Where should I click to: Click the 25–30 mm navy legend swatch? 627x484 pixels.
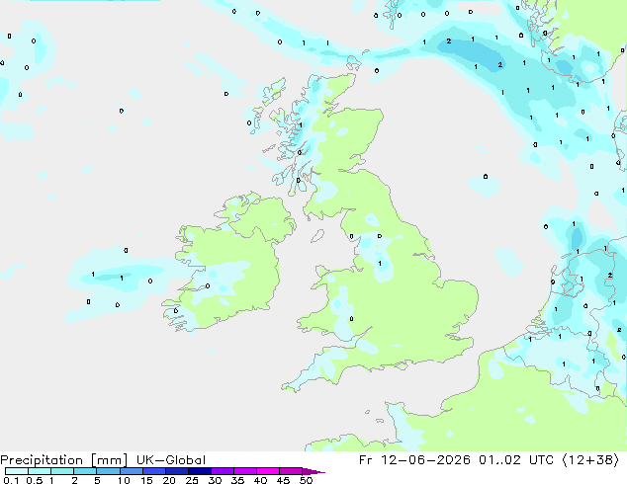click(x=200, y=471)
